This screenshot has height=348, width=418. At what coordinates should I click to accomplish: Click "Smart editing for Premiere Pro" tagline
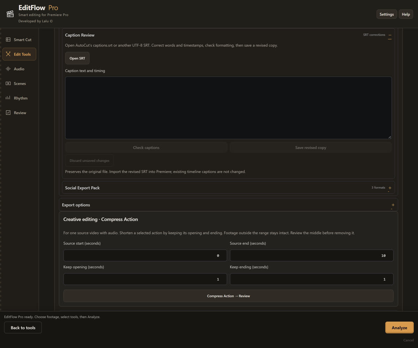point(43,15)
